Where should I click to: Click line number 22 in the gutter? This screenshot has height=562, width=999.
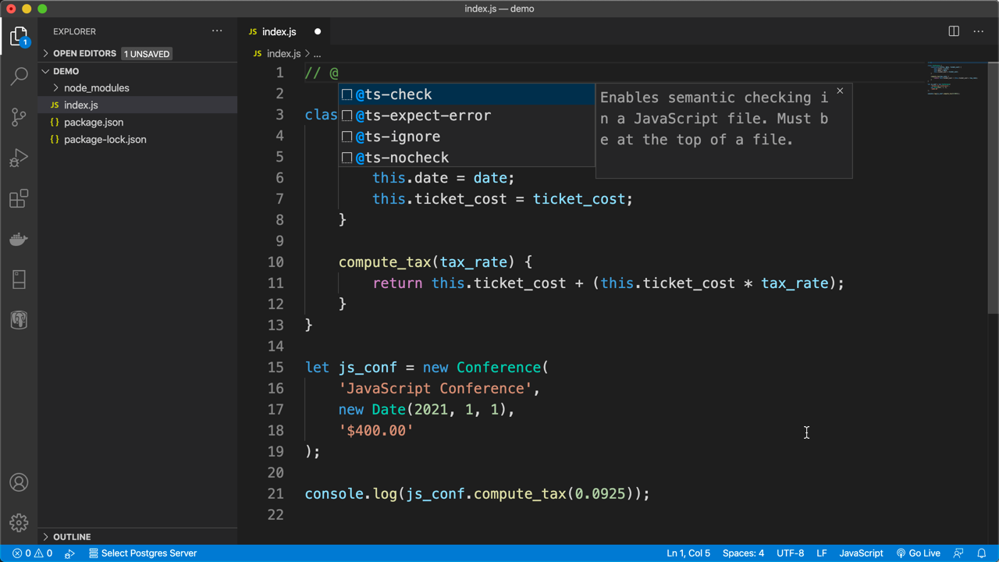point(276,515)
